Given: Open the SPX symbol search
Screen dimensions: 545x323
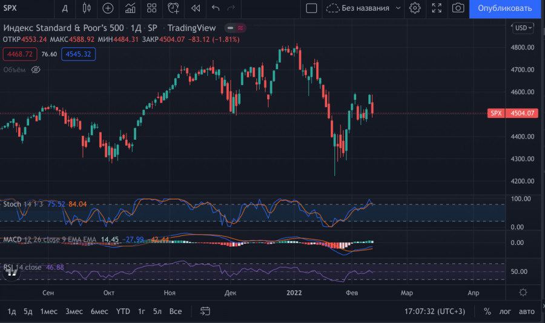Looking at the screenshot, I should pos(10,8).
